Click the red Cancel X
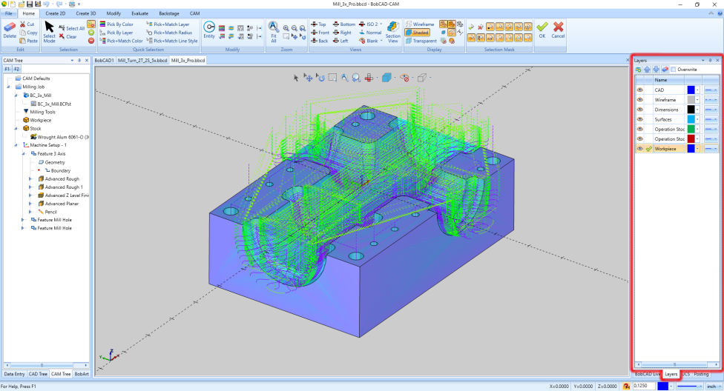This screenshot has width=724, height=391. [558, 27]
